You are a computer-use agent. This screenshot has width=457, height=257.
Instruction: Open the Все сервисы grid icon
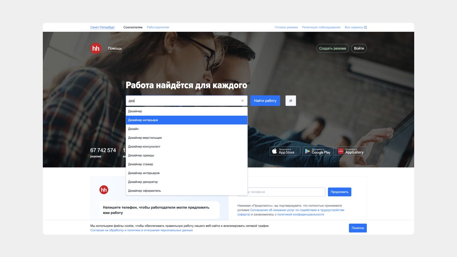[365, 27]
